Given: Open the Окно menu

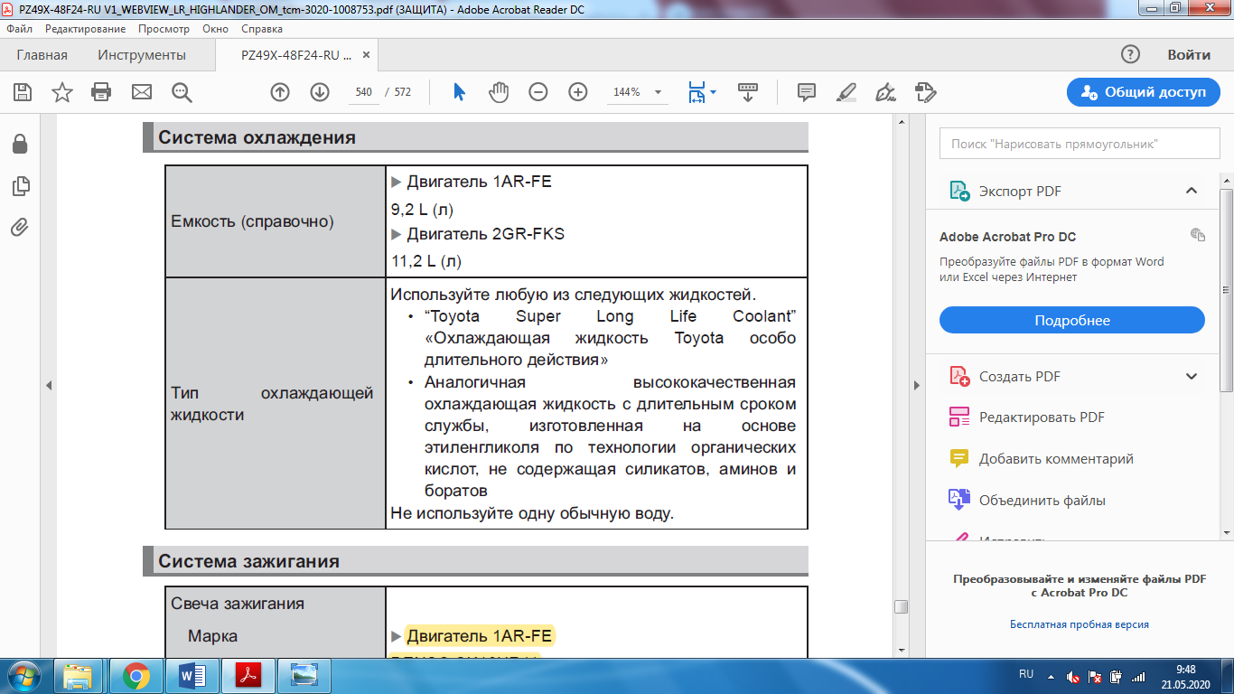Looking at the screenshot, I should 216,29.
